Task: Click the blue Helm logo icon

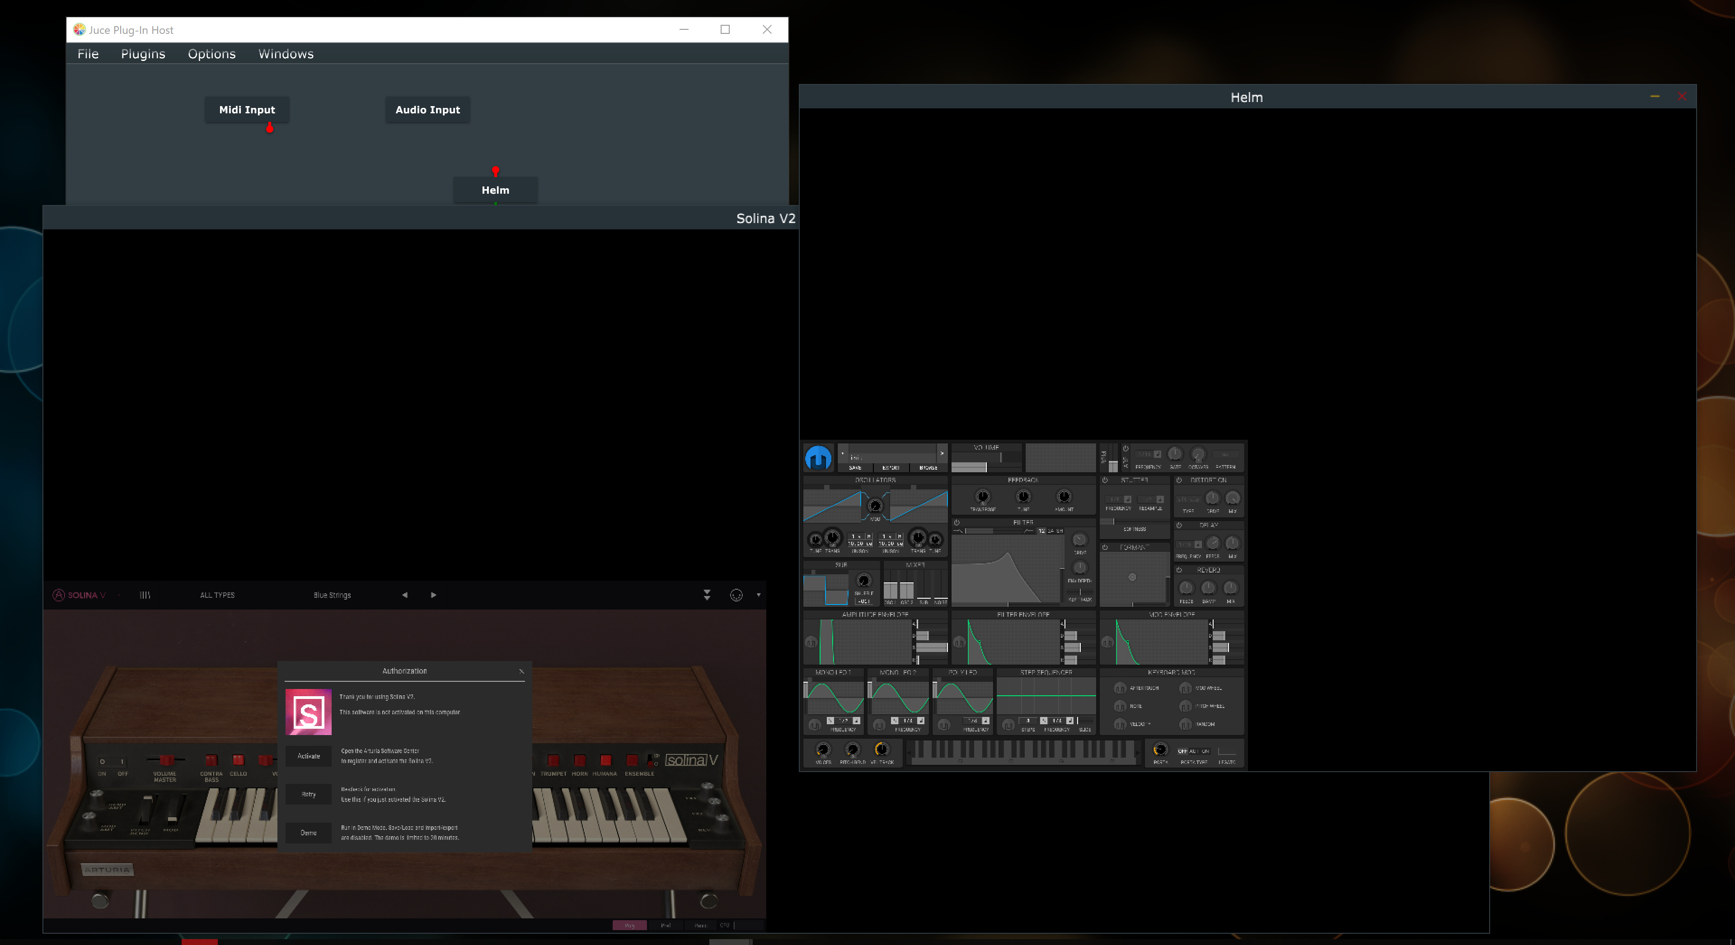Action: 818,458
